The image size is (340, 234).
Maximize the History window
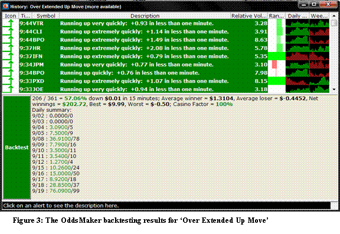coord(314,4)
